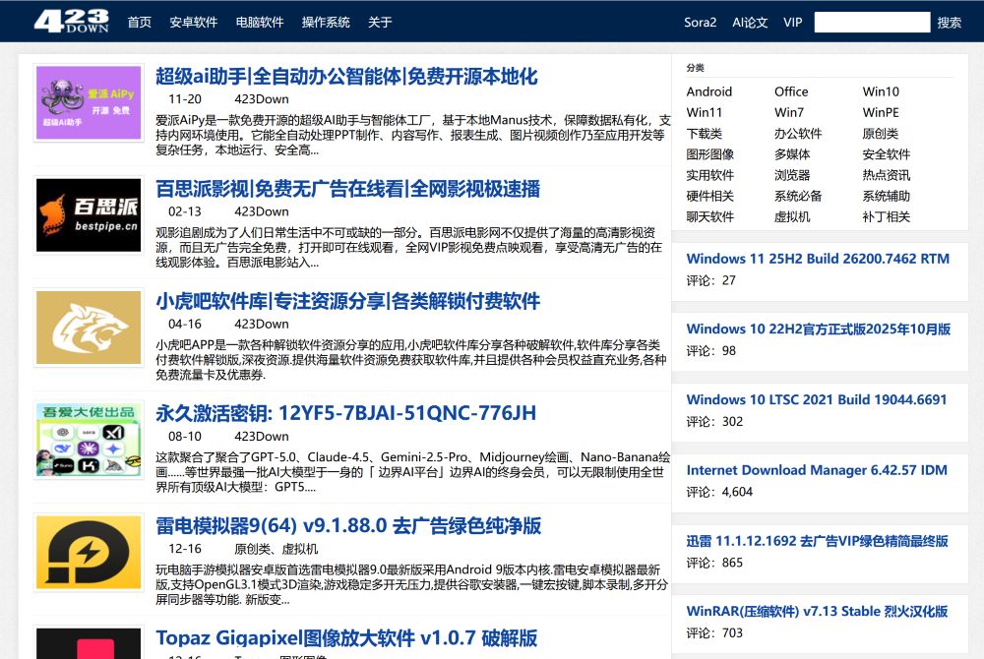The width and height of the screenshot is (984, 659).
Task: Open the white tiger logo thumbnail
Action: (x=89, y=328)
